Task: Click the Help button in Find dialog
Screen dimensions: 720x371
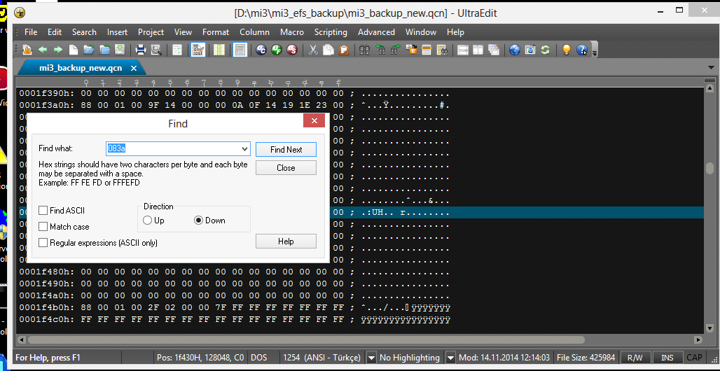Action: coord(286,241)
